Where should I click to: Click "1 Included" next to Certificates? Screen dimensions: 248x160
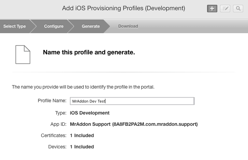click(82, 135)
